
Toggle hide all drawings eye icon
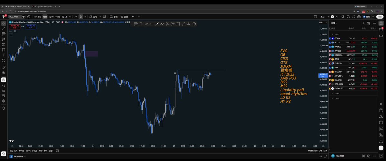tap(4, 96)
